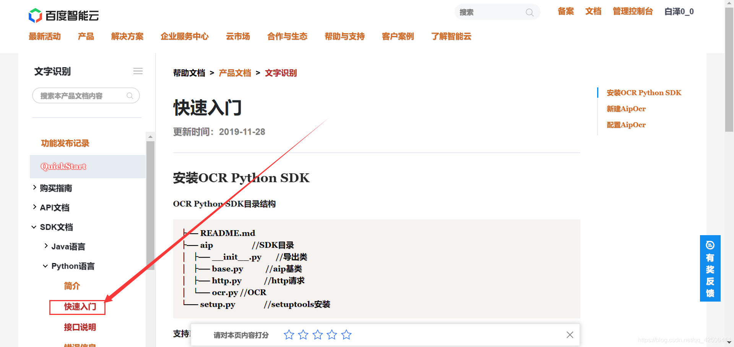This screenshot has width=734, height=347.
Task: Jump to 配置AipOcr anchor
Action: pos(626,125)
